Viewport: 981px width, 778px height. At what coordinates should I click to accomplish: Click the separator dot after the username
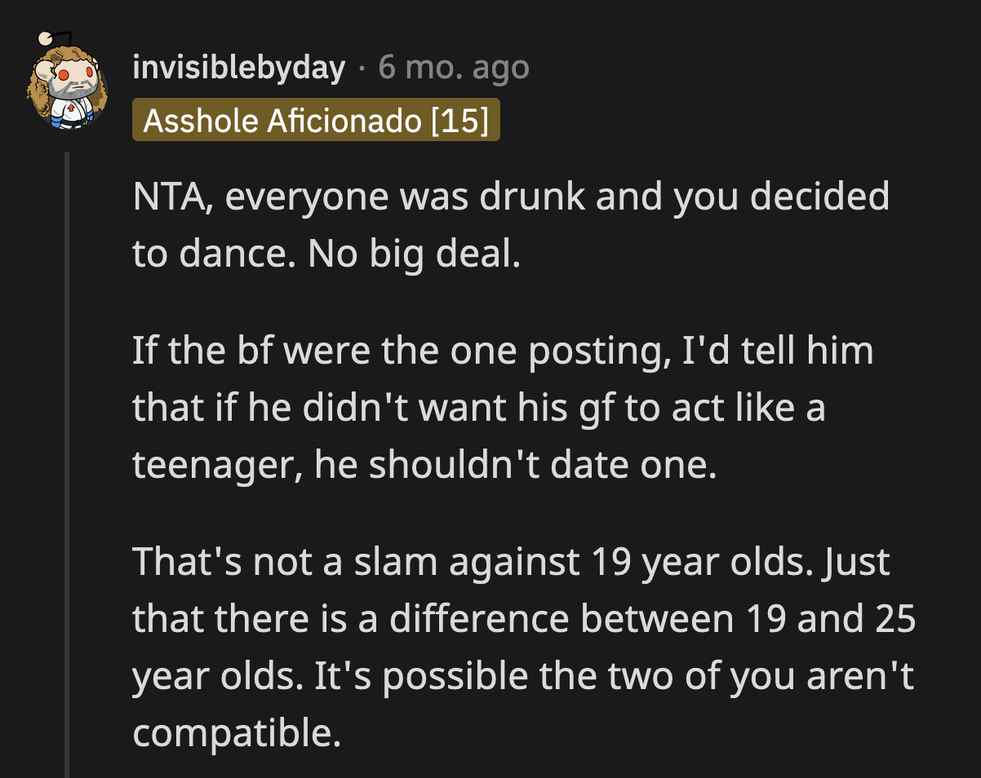(359, 68)
